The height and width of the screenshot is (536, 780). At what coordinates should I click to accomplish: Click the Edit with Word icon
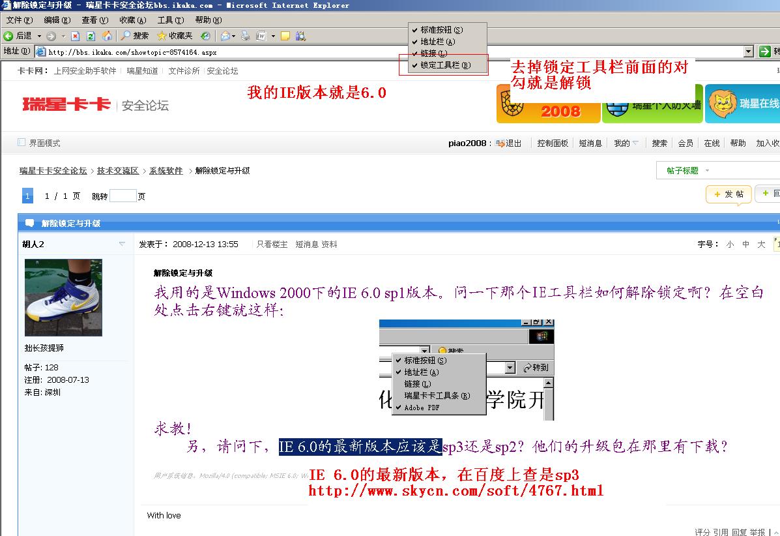click(261, 36)
